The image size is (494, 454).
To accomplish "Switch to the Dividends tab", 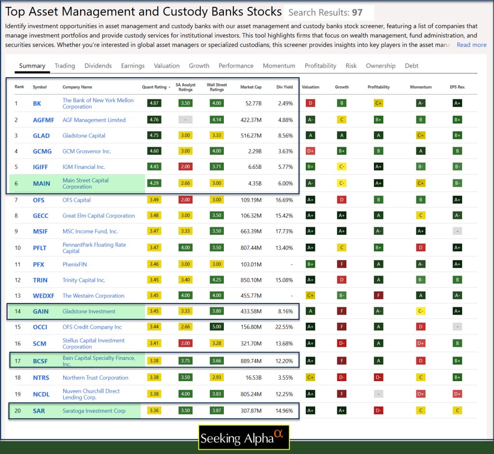I will coord(98,66).
